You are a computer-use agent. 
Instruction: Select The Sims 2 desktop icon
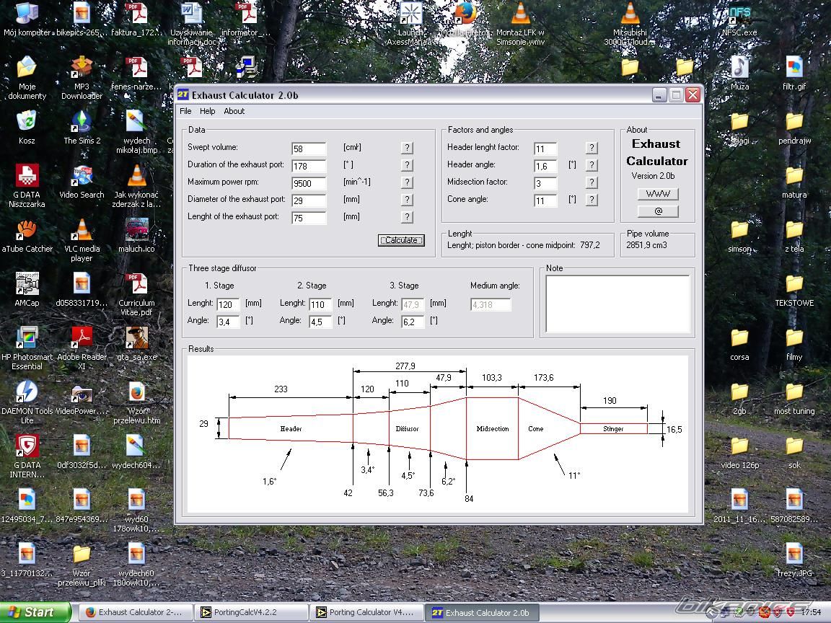[82, 128]
